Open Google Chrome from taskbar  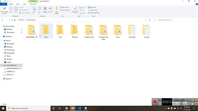[x=66, y=108]
